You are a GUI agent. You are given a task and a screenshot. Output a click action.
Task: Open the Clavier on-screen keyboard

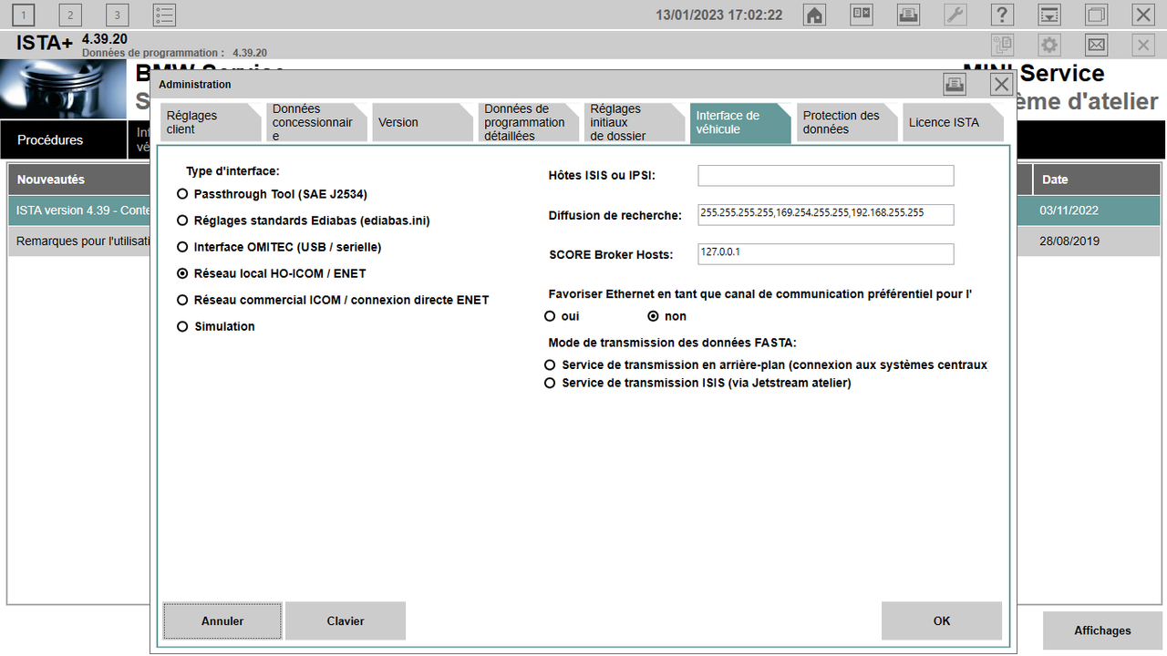coord(346,620)
